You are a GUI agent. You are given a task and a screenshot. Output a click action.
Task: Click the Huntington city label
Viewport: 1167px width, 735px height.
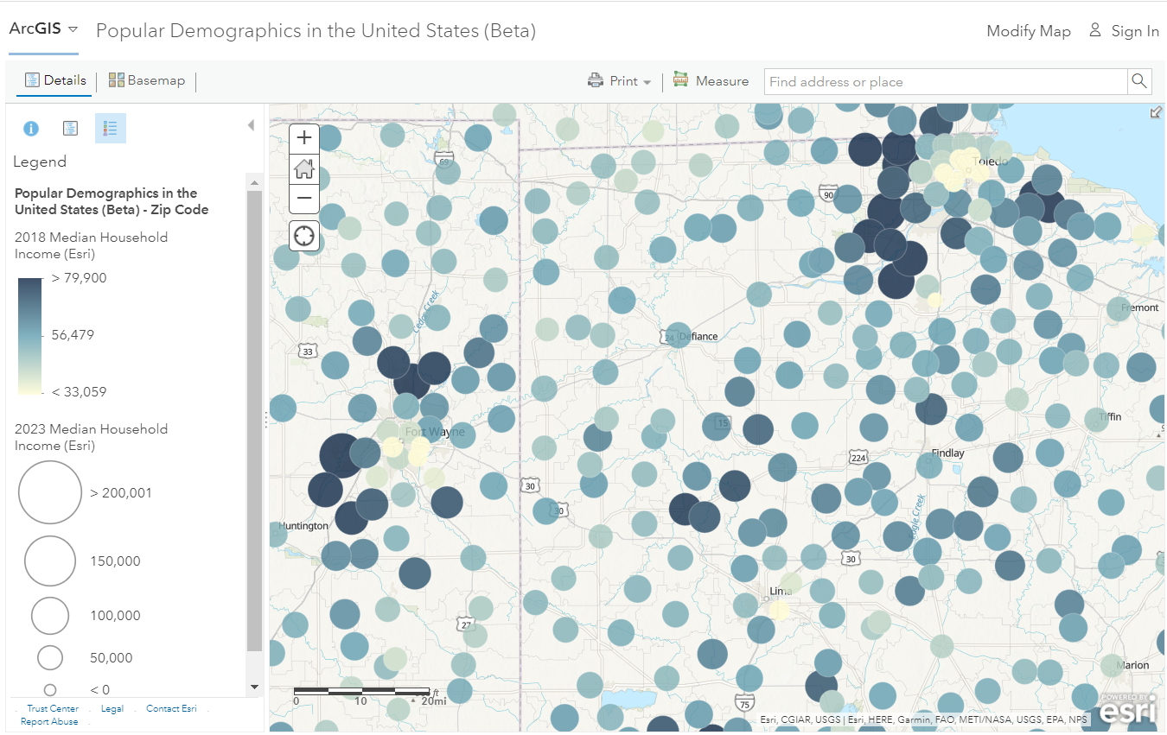303,526
